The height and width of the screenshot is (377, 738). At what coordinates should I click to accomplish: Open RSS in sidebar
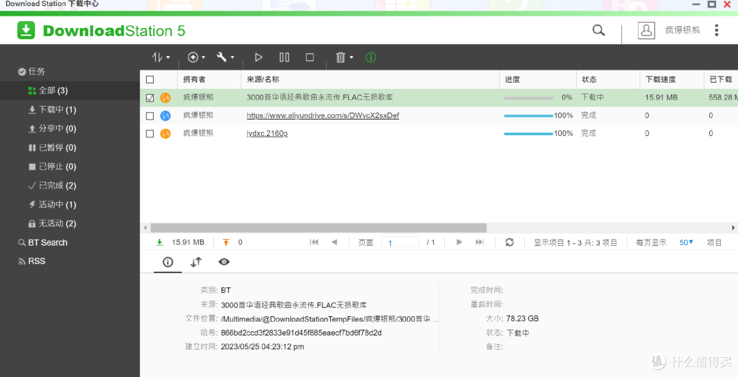pos(32,261)
